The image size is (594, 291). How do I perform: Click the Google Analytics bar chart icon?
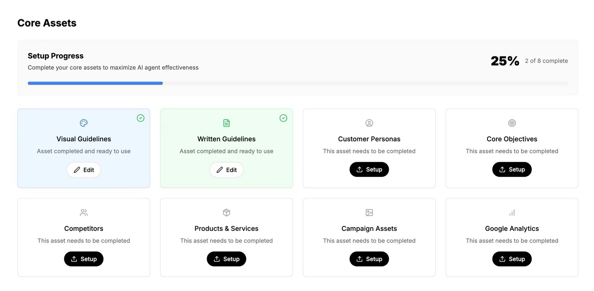(x=512, y=212)
